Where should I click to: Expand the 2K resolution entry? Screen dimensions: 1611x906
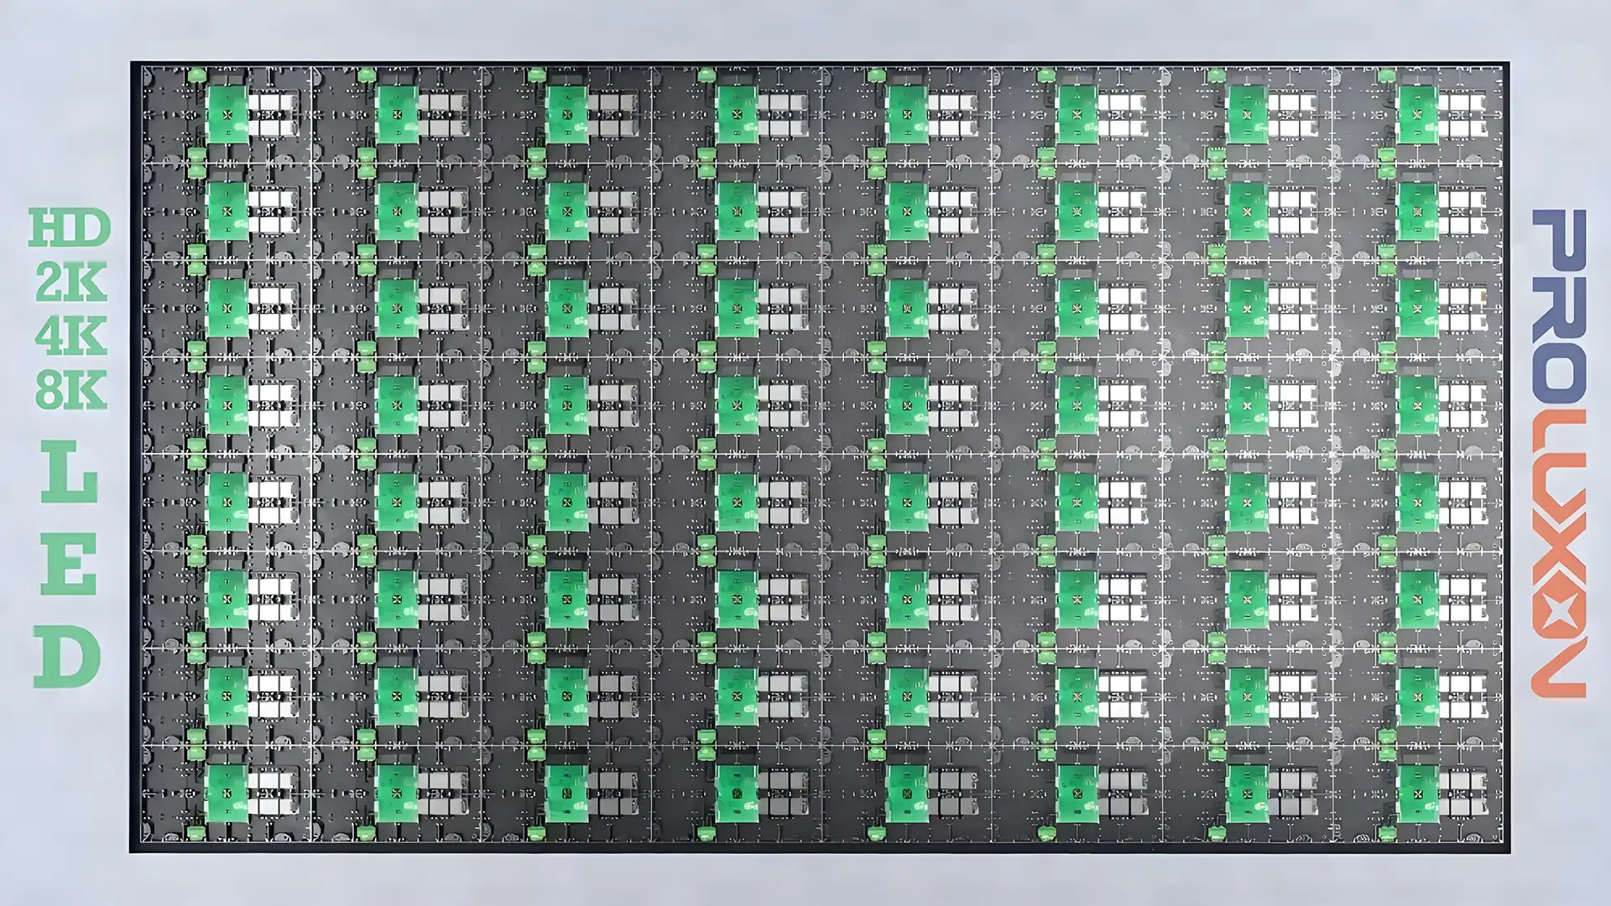[70, 282]
